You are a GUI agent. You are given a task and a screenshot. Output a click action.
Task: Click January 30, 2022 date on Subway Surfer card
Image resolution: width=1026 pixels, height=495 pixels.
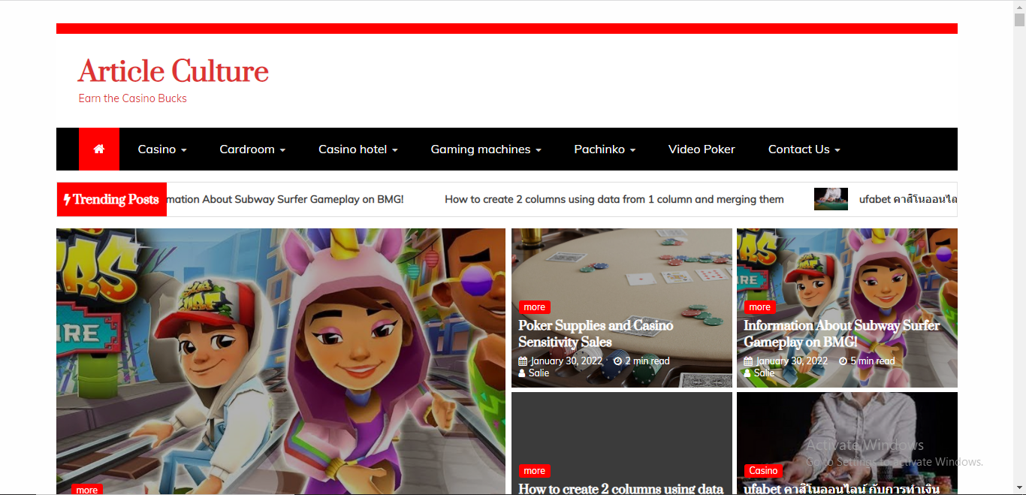pyautogui.click(x=792, y=361)
